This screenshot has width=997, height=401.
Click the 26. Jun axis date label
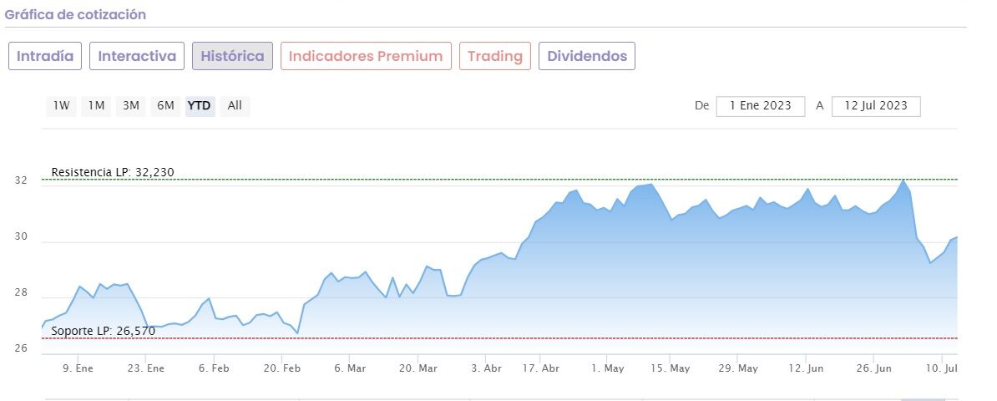pyautogui.click(x=876, y=368)
